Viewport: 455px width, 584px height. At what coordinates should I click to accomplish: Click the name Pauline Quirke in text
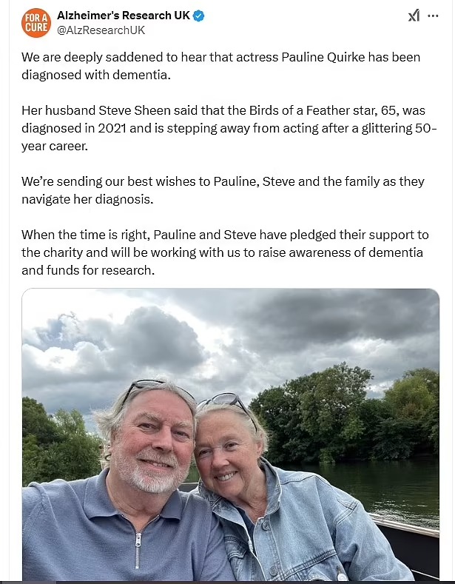[323, 57]
